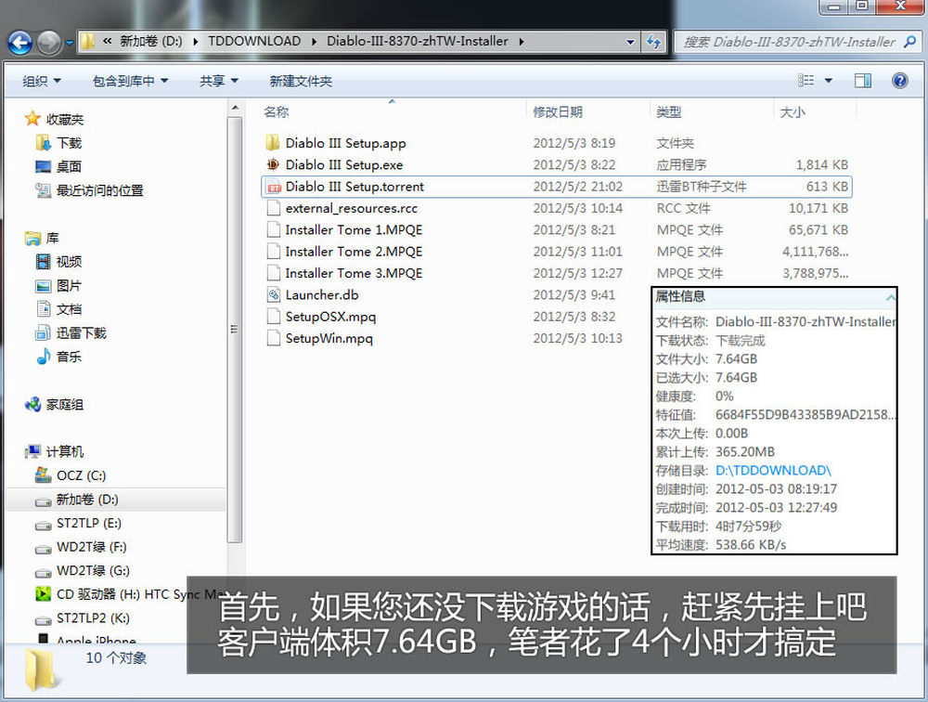Click the greyed Forward navigation arrow
The image size is (928, 702).
click(x=48, y=43)
